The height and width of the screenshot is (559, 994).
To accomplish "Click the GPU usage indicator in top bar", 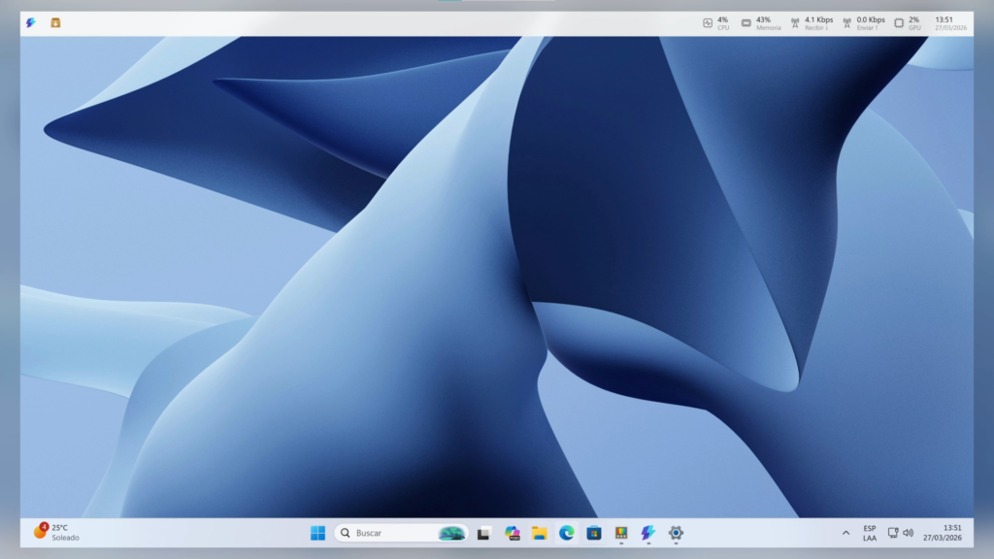I will click(x=909, y=22).
